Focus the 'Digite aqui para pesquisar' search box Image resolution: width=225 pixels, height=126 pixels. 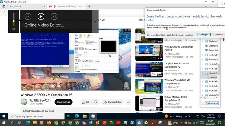click(36, 116)
